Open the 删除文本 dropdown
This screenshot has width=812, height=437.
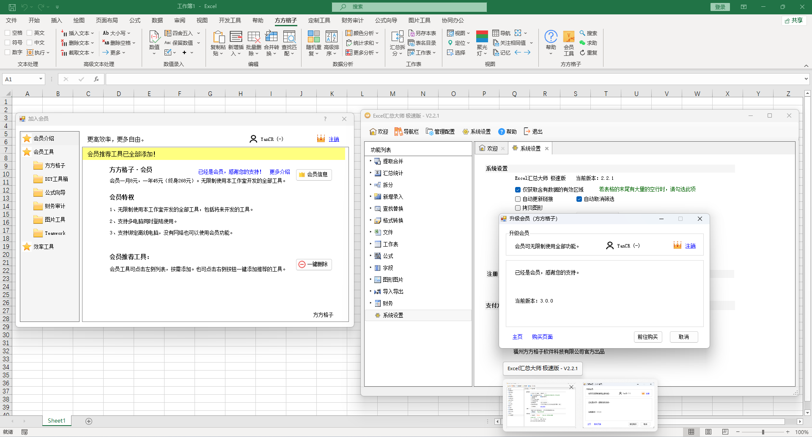click(x=77, y=43)
